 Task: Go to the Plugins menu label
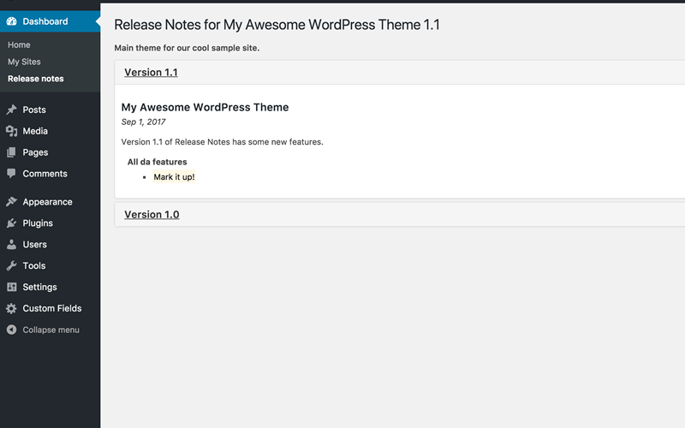[38, 223]
